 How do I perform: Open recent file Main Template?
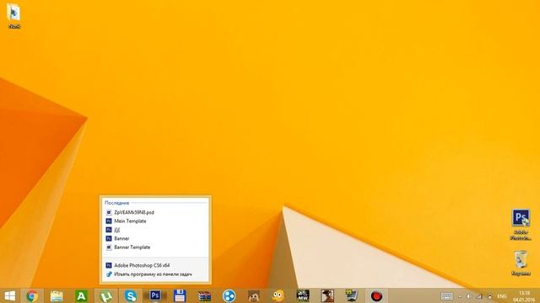coord(155,221)
